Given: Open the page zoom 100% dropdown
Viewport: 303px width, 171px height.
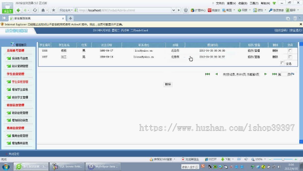Looking at the screenshot, I should click(265, 159).
